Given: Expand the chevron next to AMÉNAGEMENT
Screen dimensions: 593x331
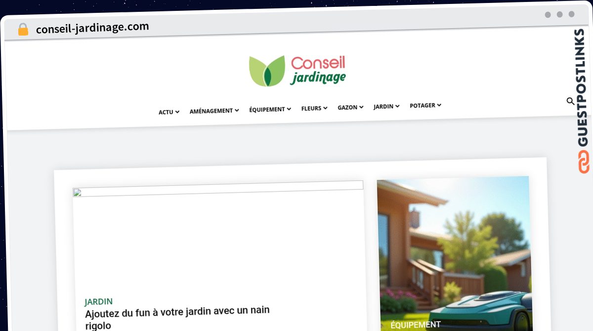Looking at the screenshot, I should pos(237,111).
